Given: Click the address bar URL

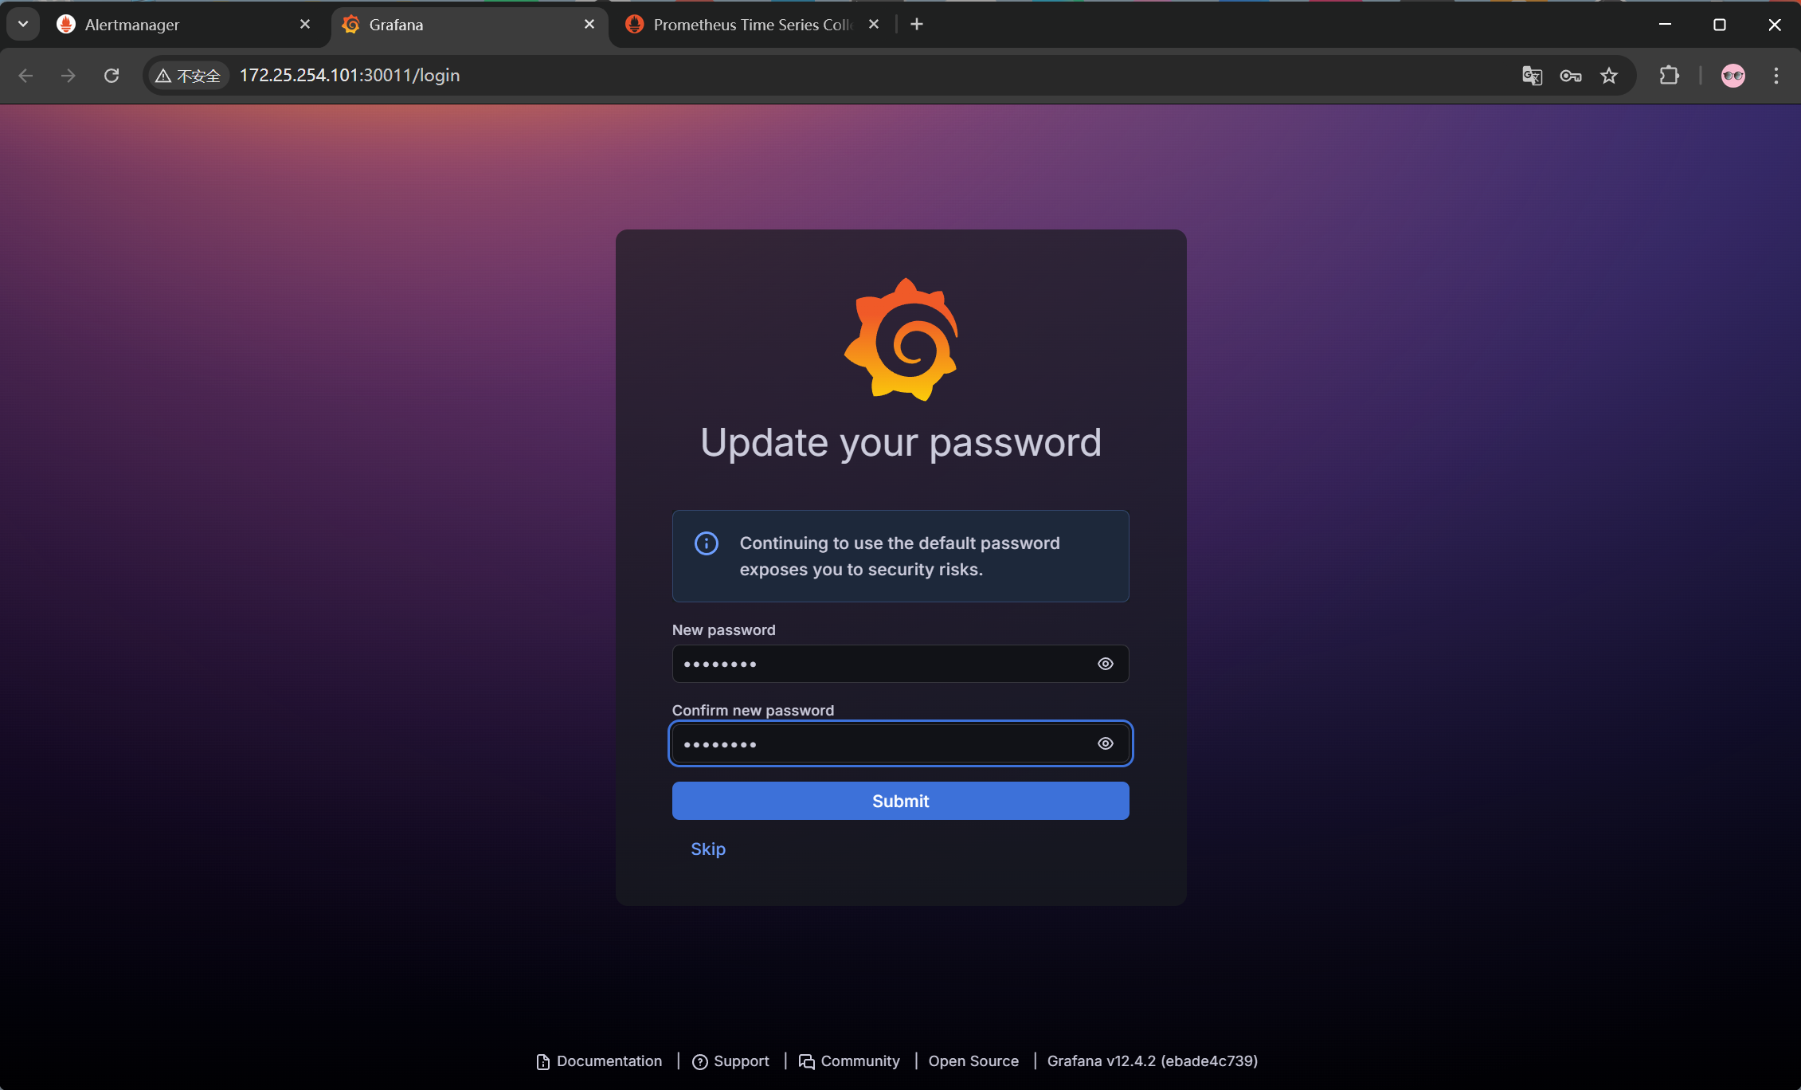Looking at the screenshot, I should pos(350,76).
